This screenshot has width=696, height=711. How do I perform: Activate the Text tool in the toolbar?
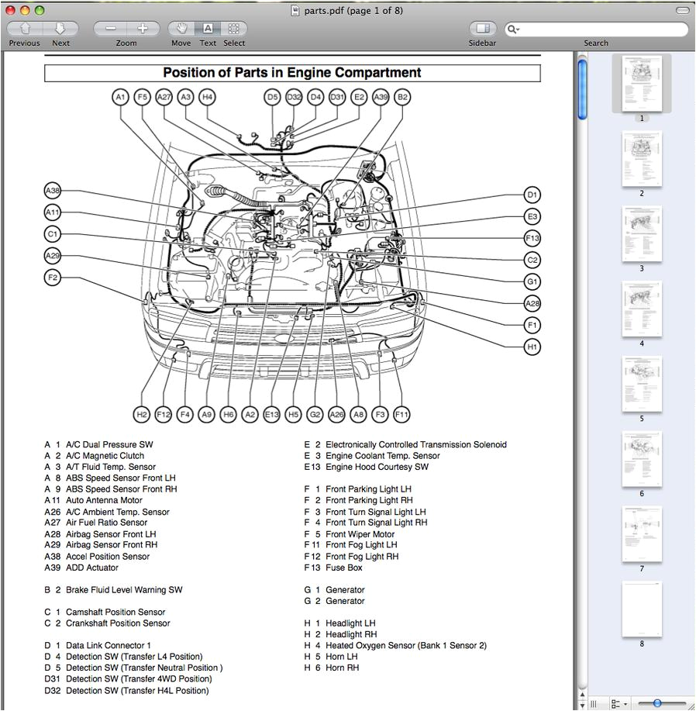[x=208, y=29]
